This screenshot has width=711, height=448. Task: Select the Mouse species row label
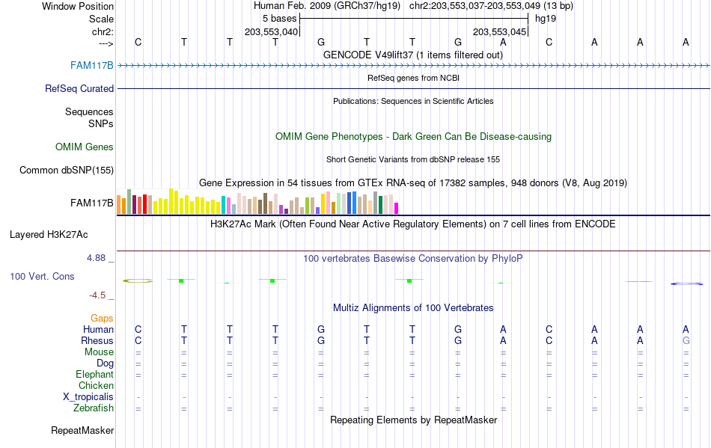coord(99,352)
